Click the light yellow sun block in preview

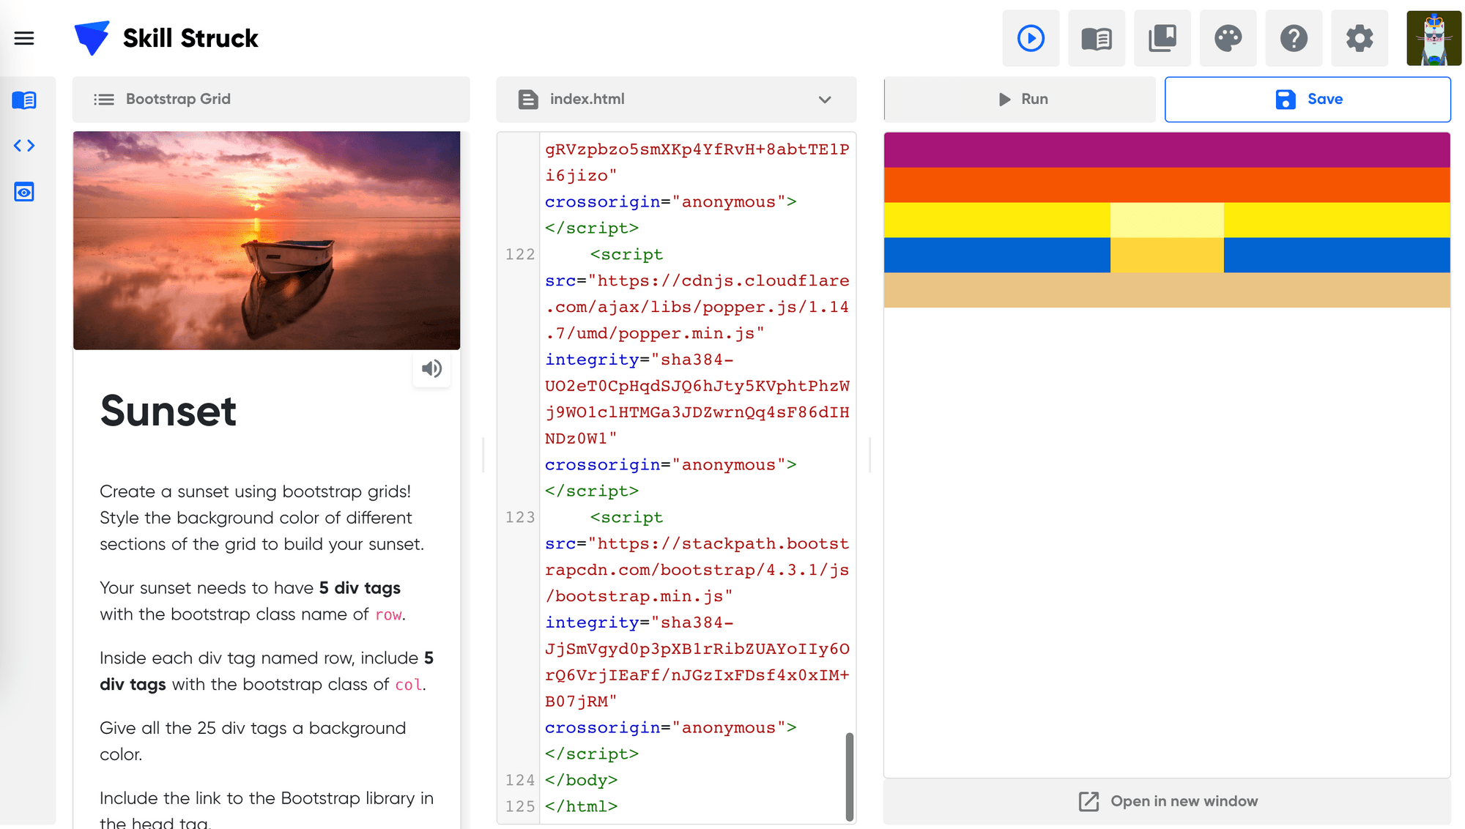[x=1167, y=220]
